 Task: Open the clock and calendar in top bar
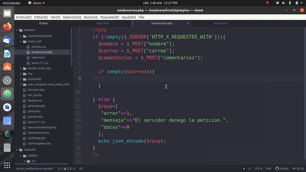click(160, 3)
